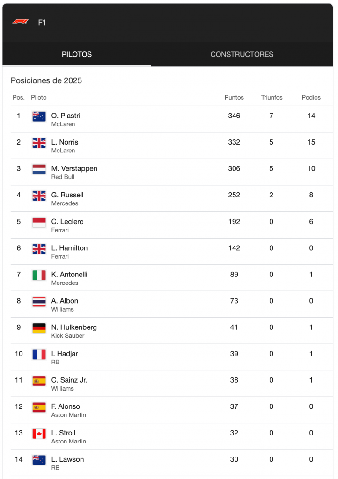Click the German flag beside N. Hulkenberg
Screen dimensions: 338x479
pos(39,328)
